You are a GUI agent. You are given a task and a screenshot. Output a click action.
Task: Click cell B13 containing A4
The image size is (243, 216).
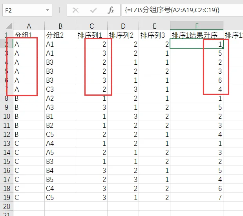(x=60, y=143)
